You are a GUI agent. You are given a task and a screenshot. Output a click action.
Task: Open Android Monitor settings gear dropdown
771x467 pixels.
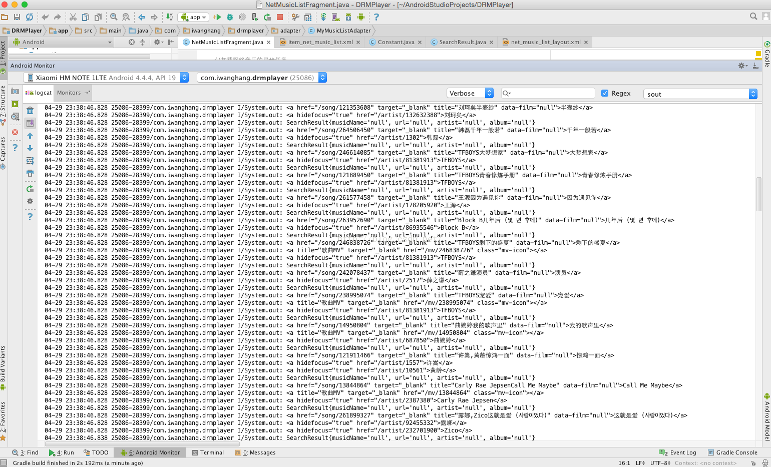pos(742,66)
